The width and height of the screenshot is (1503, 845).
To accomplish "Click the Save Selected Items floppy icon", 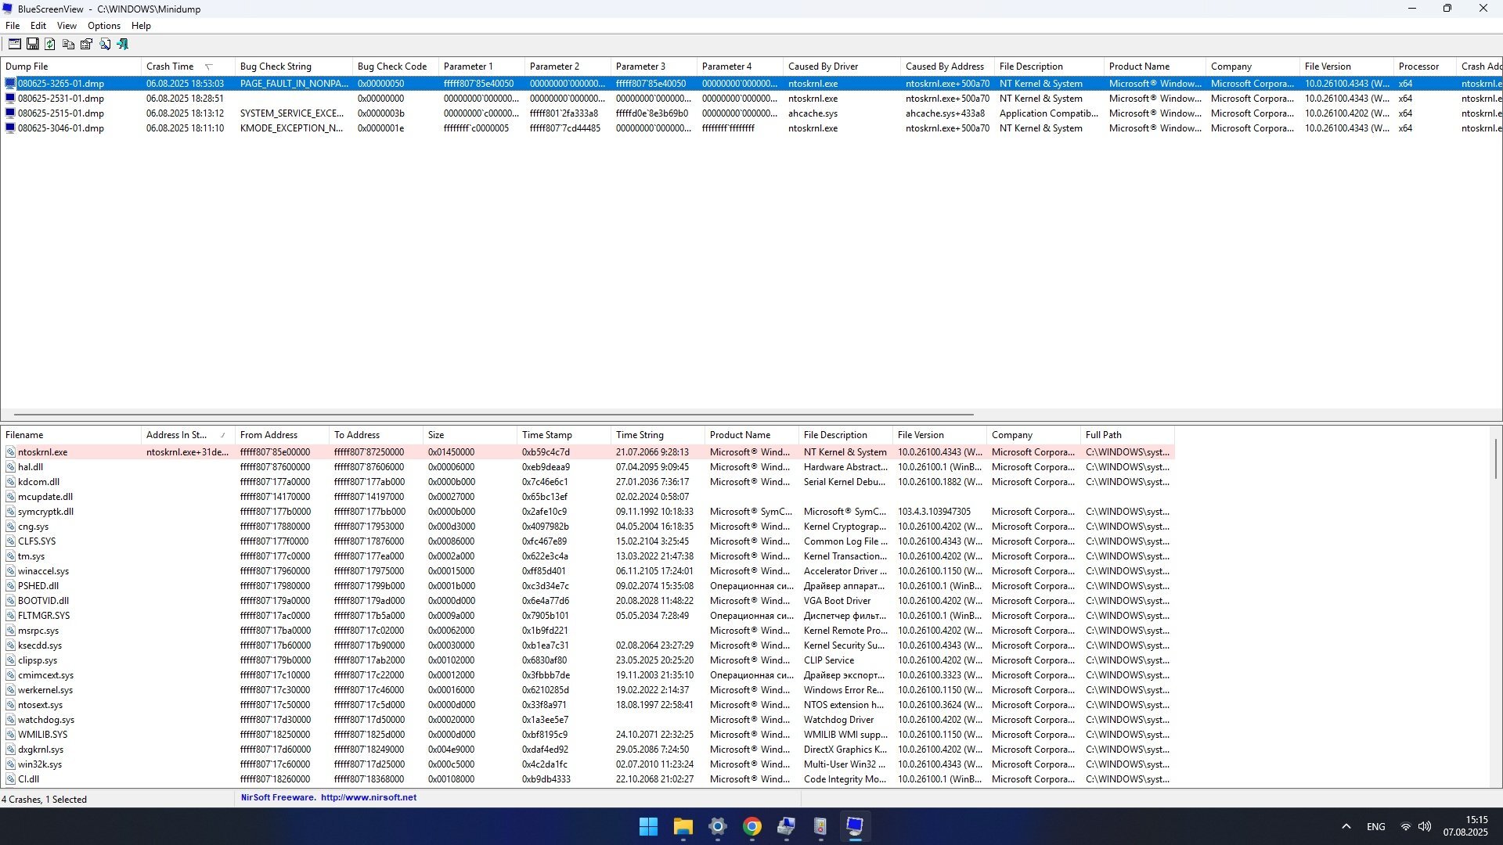I will coord(32,45).
